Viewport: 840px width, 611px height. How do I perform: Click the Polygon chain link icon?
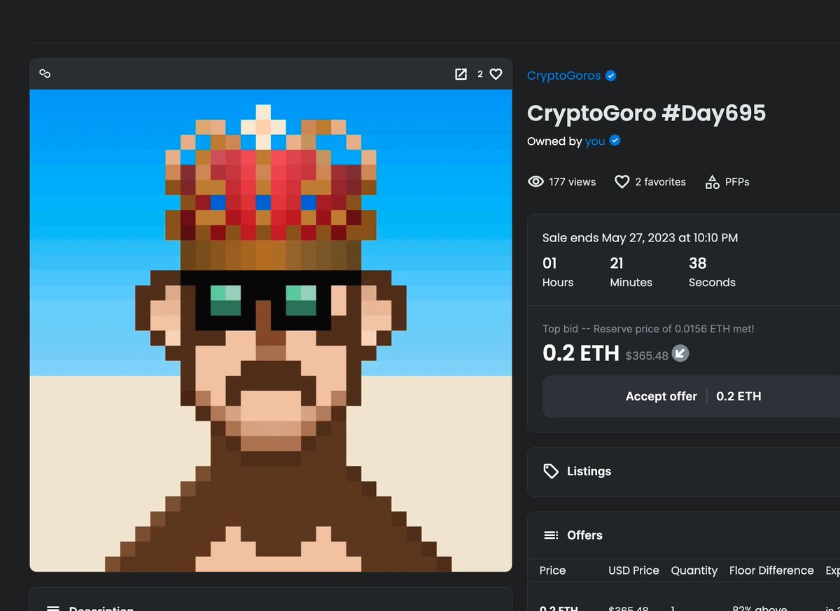[x=45, y=74]
